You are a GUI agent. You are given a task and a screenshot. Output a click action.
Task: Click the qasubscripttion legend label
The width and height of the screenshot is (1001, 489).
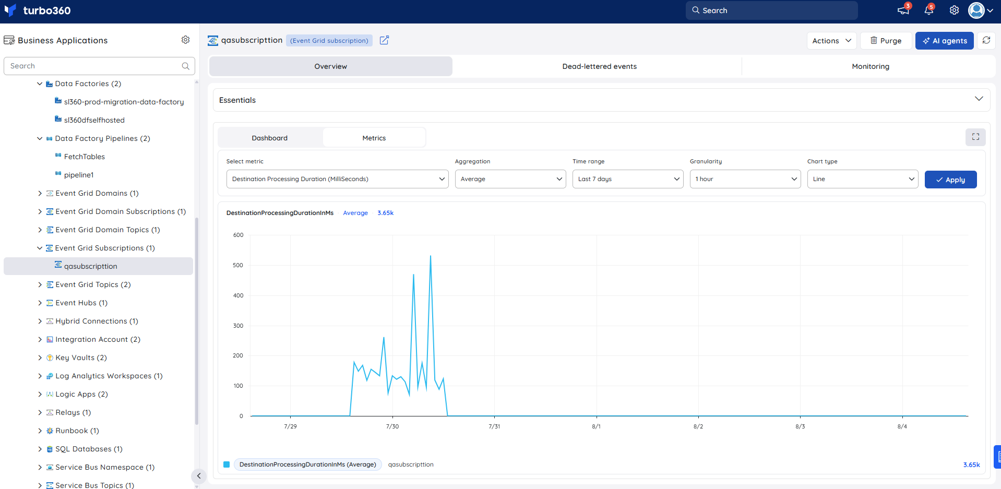tap(411, 464)
